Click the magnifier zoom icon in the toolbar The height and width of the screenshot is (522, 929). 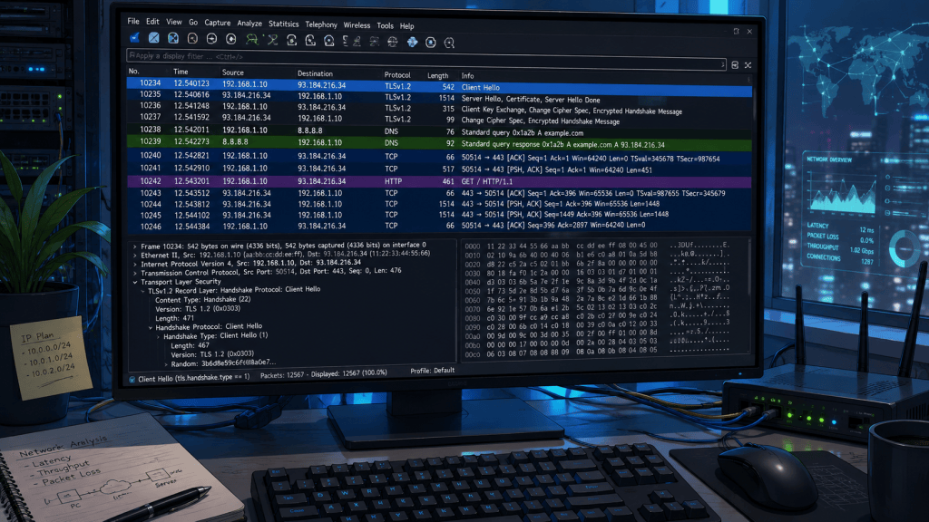449,43
